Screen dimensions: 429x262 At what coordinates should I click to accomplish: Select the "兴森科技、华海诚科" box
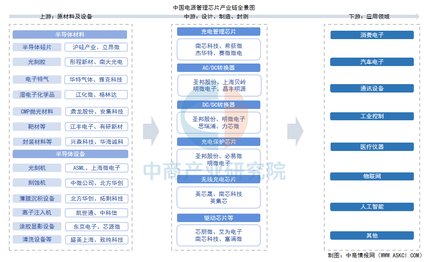click(x=97, y=142)
